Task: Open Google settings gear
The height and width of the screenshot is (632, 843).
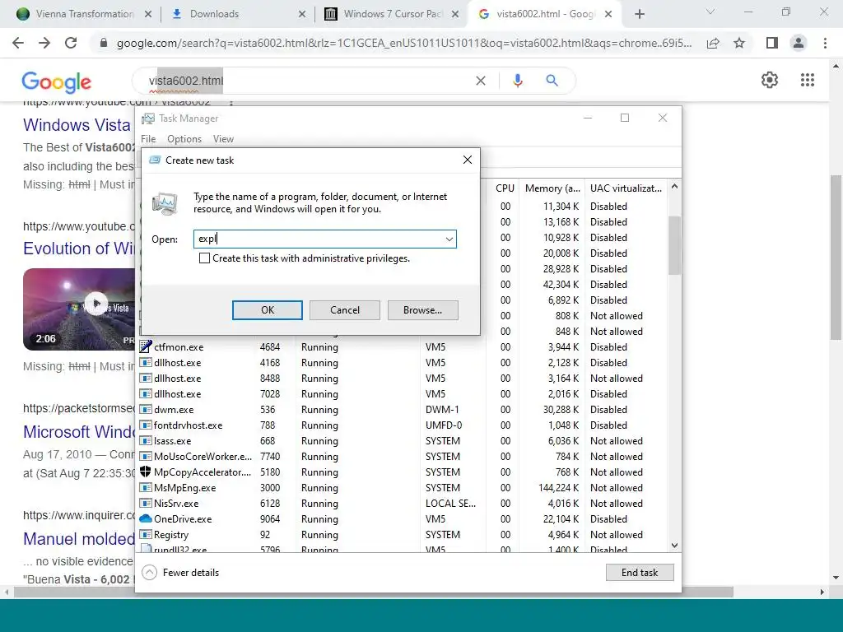Action: tap(770, 80)
